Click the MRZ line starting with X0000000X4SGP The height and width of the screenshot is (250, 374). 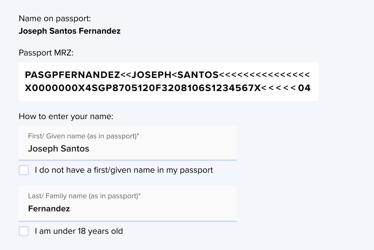point(168,88)
